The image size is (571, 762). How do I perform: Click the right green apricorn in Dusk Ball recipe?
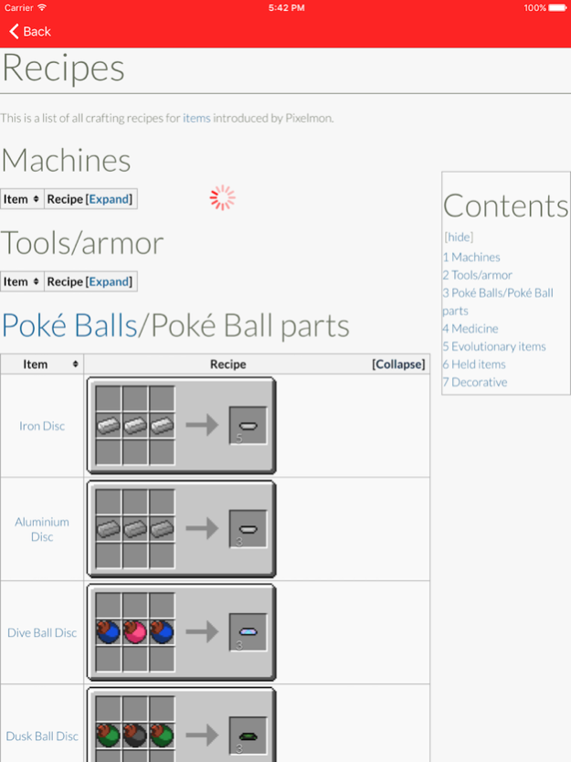[x=162, y=736]
